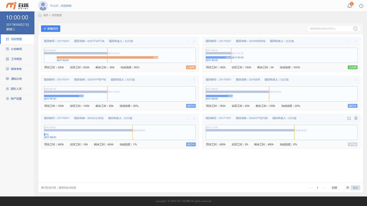
Task: Click the end date 2018-06-01 label
Action: [x=300, y=130]
